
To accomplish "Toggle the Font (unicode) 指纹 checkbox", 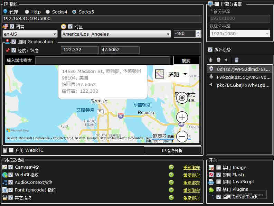I will 10,190.
